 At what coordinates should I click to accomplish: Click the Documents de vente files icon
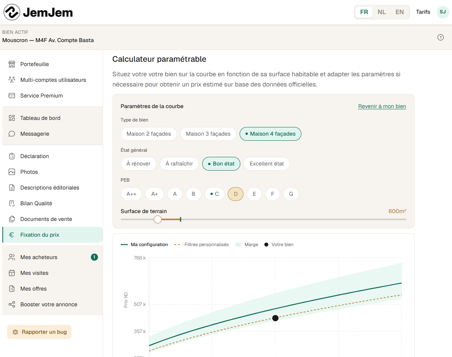(12, 219)
